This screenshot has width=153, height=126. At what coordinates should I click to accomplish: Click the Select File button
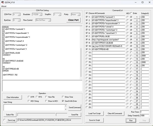tap(10, 115)
